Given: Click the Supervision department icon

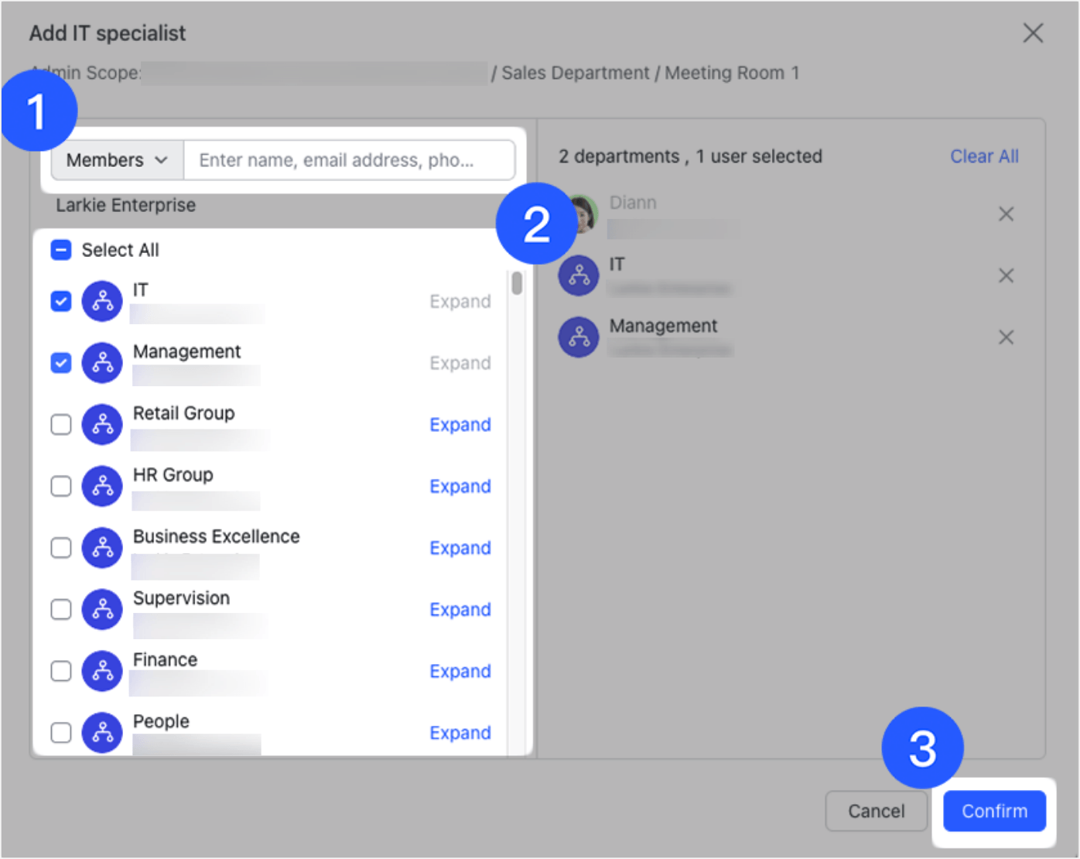Looking at the screenshot, I should [x=101, y=609].
